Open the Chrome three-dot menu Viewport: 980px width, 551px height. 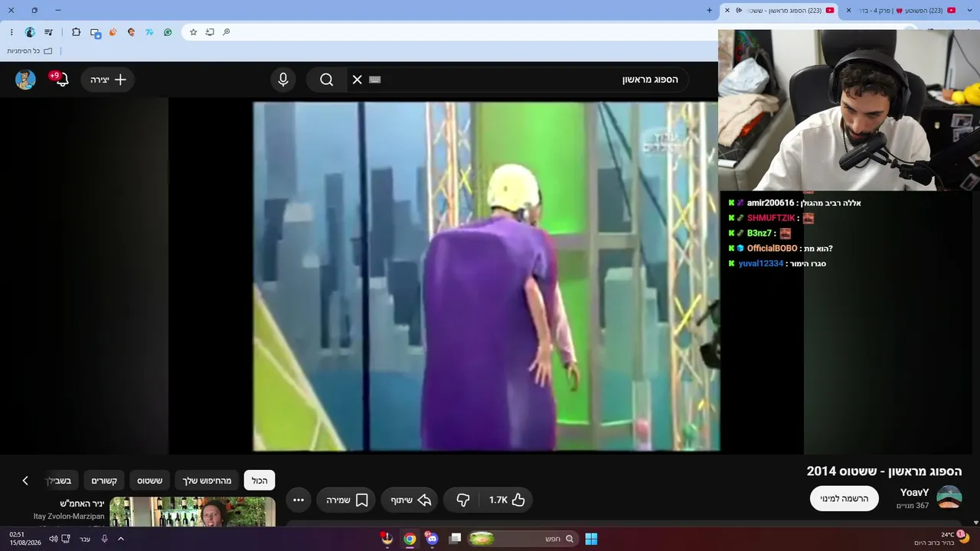click(11, 32)
